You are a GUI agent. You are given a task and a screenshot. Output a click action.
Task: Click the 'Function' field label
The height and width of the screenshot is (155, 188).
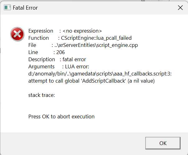coord(39,38)
